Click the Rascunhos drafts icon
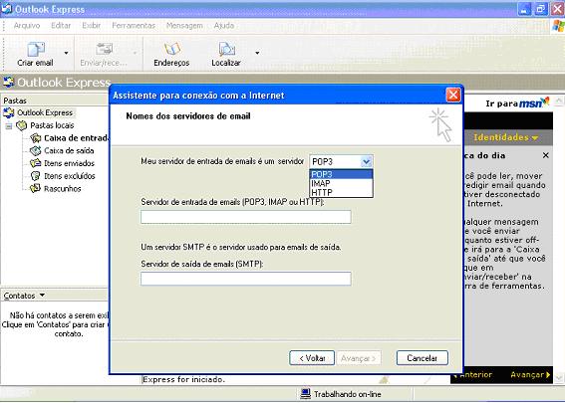Image resolution: width=565 pixels, height=403 pixels. (x=35, y=188)
